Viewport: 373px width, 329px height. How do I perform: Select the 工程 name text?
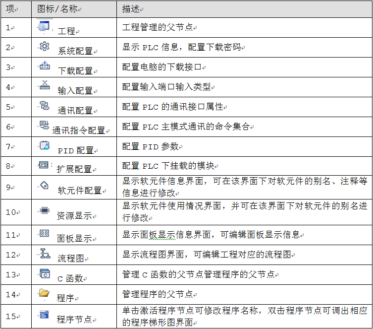click(66, 31)
